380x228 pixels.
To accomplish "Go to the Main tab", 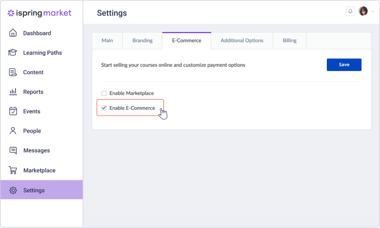I will 107,41.
